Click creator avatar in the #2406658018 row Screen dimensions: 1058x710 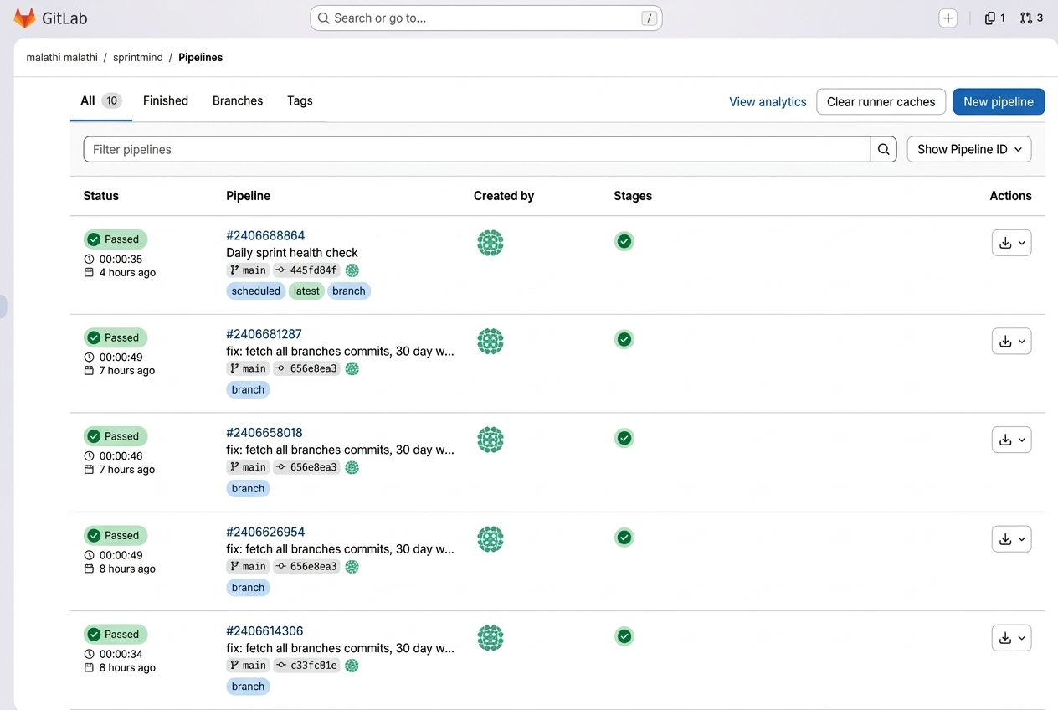tap(490, 440)
